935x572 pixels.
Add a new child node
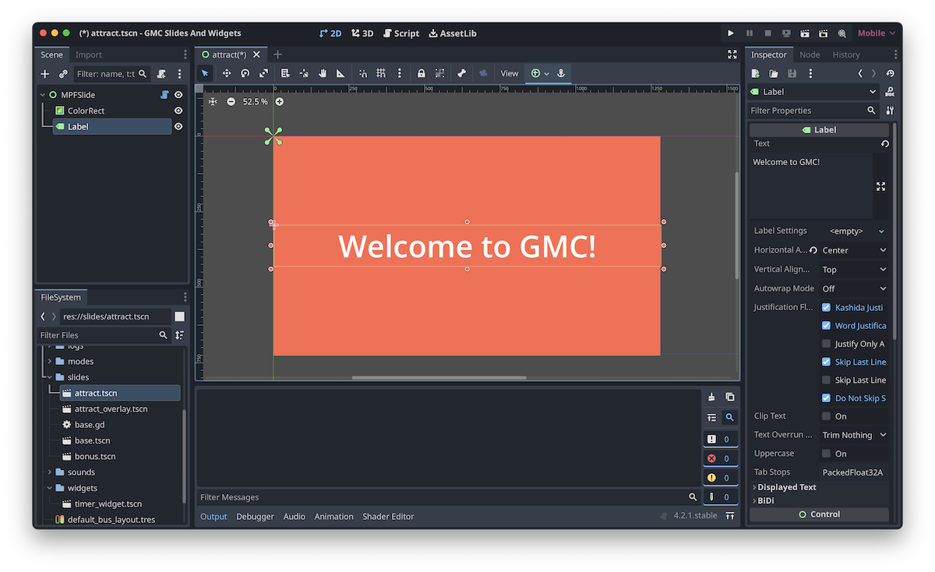coord(45,74)
